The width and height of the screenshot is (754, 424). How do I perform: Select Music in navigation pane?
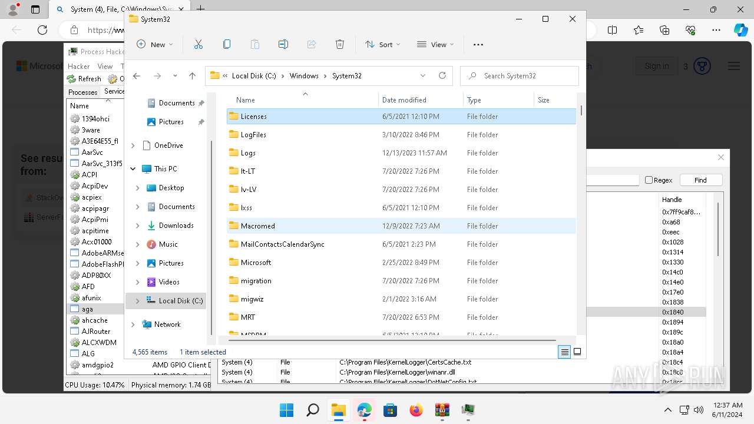click(168, 244)
